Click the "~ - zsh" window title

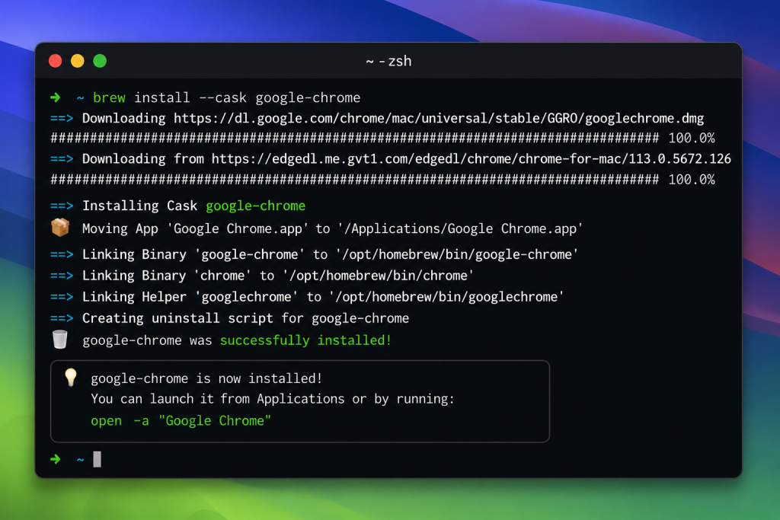point(388,61)
